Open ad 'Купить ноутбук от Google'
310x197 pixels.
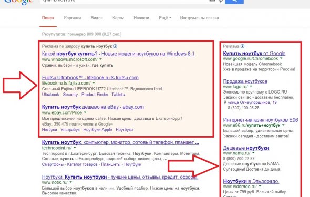[x=254, y=53]
